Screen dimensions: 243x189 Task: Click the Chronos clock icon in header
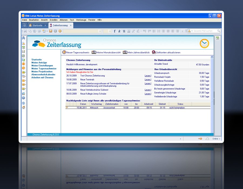click(204, 43)
